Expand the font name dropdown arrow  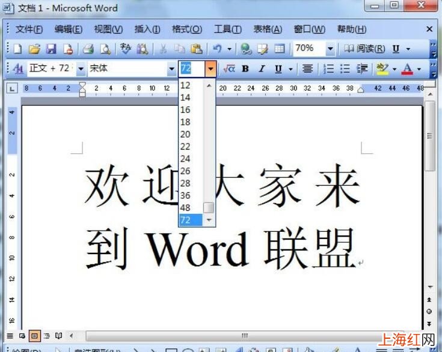pyautogui.click(x=171, y=68)
